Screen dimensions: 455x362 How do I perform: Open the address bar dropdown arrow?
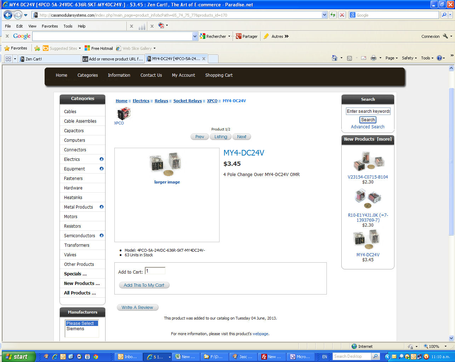click(x=324, y=15)
